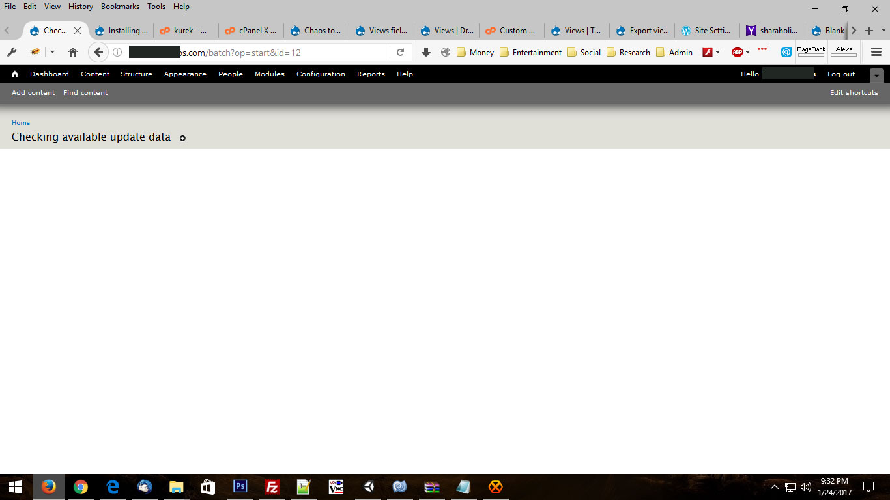Close the active Chec... tab
The image size is (890, 500).
pos(78,31)
